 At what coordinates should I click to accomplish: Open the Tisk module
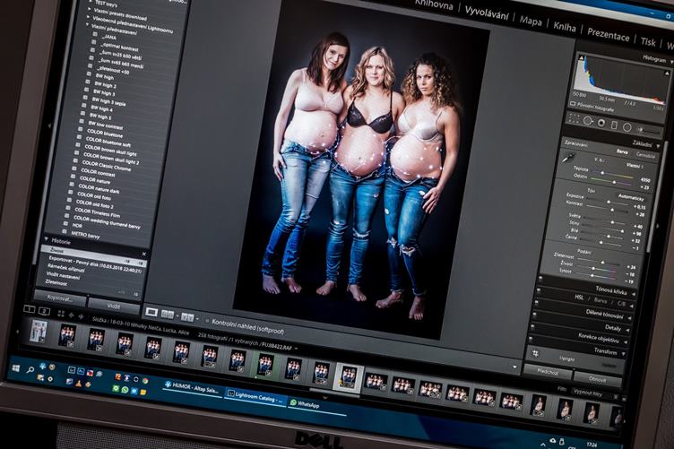[x=648, y=41]
